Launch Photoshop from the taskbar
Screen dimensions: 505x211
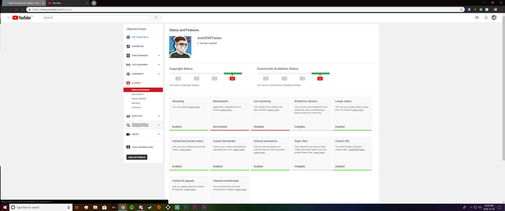point(186,208)
